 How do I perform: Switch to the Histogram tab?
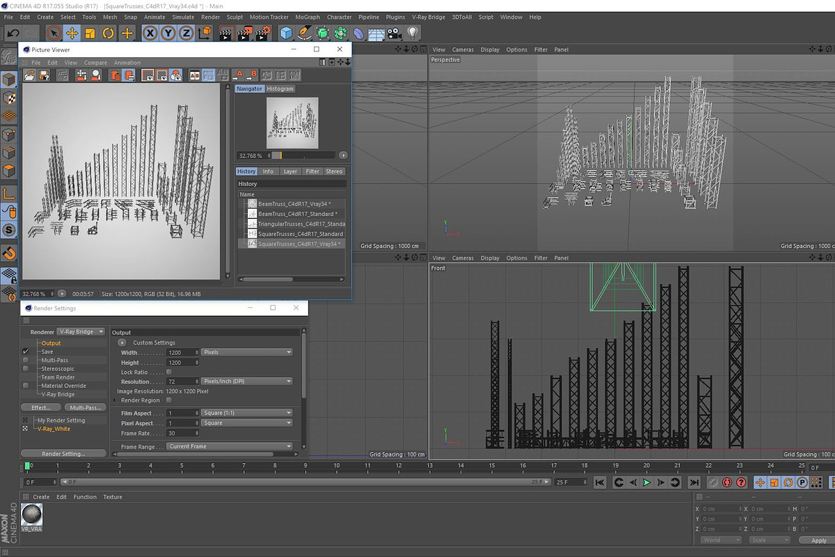[280, 88]
